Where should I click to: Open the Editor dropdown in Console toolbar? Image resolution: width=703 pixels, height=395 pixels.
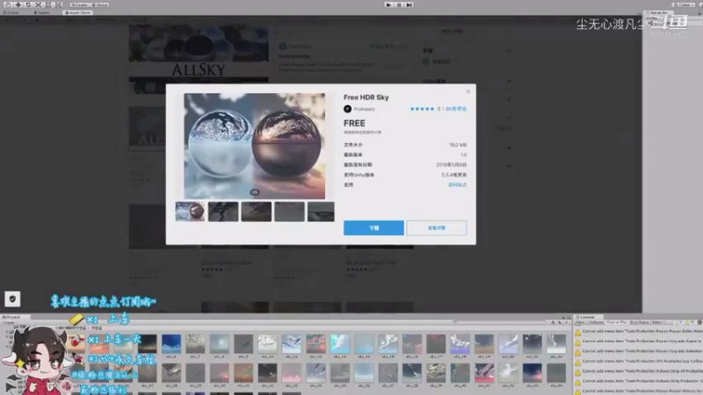[x=657, y=322]
